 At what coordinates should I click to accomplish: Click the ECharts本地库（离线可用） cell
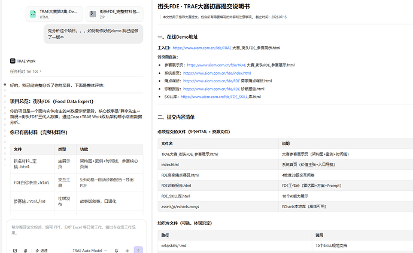pyautogui.click(x=346, y=206)
